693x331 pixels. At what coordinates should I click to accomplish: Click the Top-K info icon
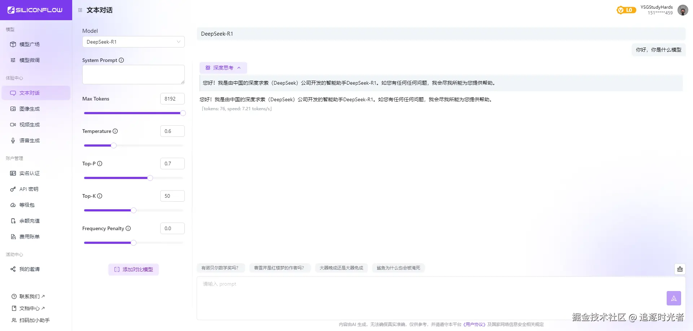coord(100,196)
